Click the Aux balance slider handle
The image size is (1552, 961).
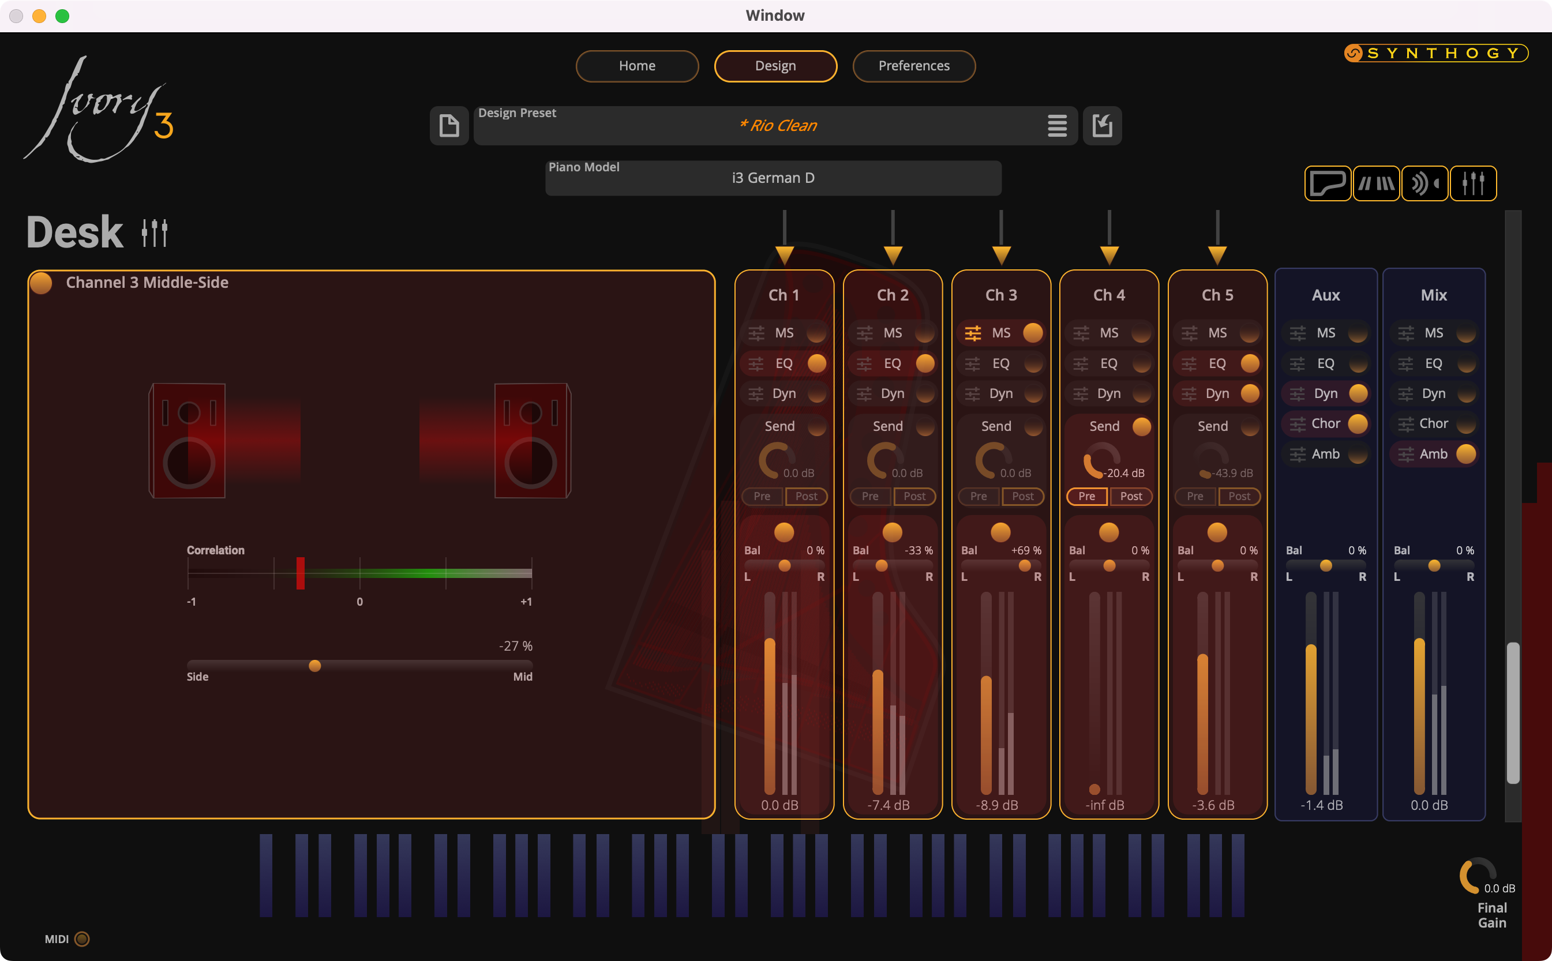[x=1326, y=566]
